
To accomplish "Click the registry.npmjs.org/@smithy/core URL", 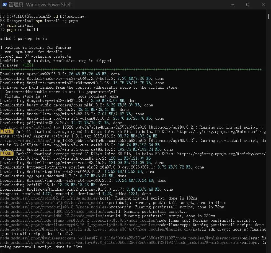I will tap(221, 154).
